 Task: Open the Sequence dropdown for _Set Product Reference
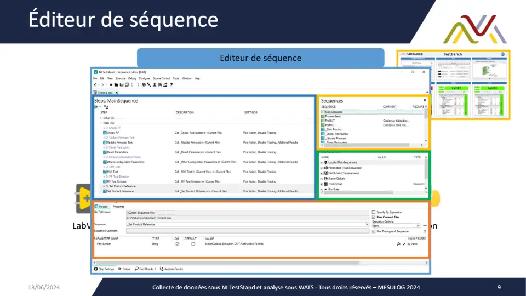(367, 224)
